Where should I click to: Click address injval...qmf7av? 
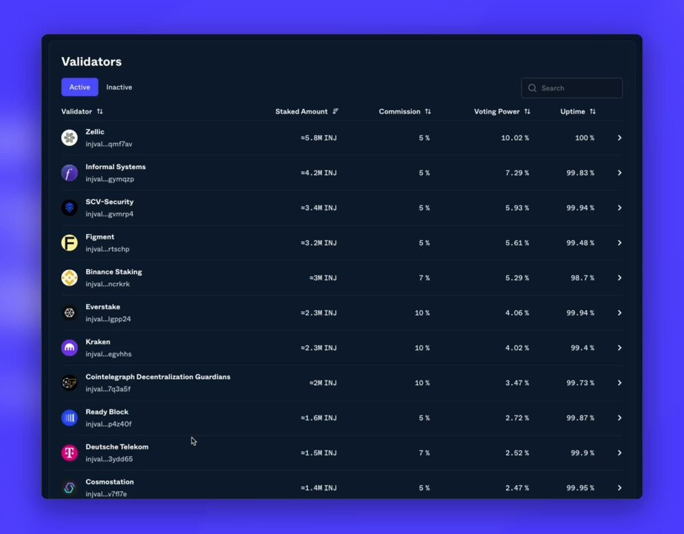coord(109,144)
